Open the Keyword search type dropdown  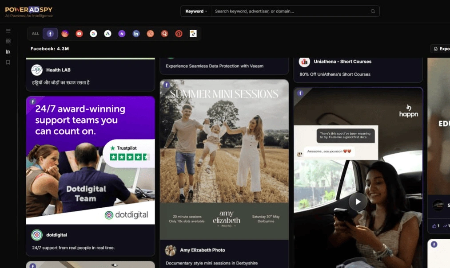coord(196,12)
